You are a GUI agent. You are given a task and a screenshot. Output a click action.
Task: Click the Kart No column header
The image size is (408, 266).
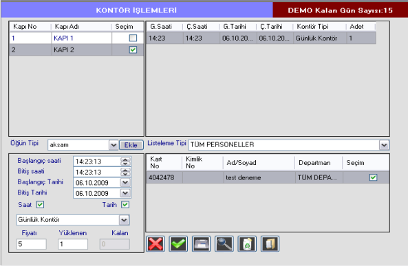tap(164, 162)
